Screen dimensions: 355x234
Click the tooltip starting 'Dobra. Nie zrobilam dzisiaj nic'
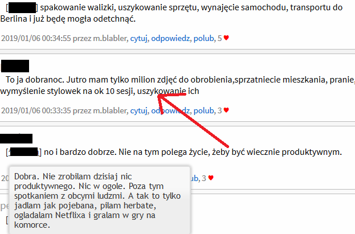tap(100, 200)
